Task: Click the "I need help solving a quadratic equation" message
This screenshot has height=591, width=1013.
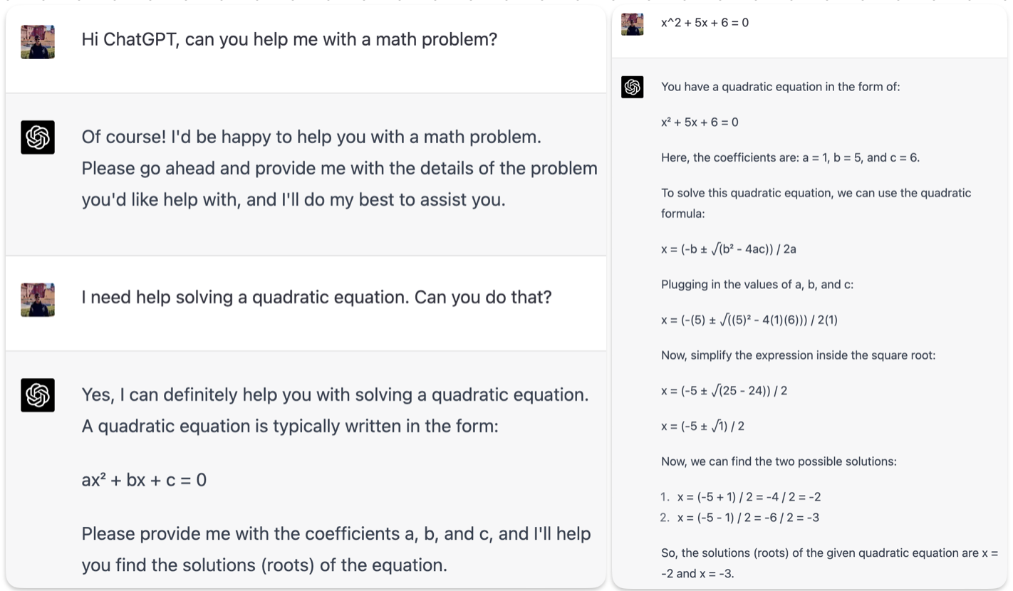Action: 316,297
